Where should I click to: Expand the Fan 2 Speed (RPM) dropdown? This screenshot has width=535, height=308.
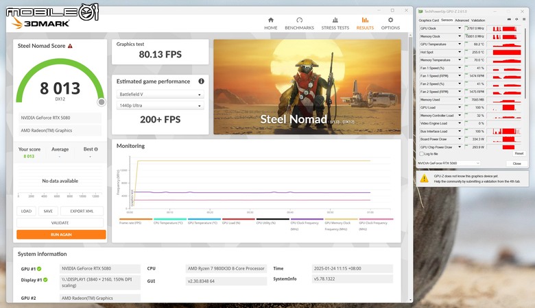click(x=460, y=92)
